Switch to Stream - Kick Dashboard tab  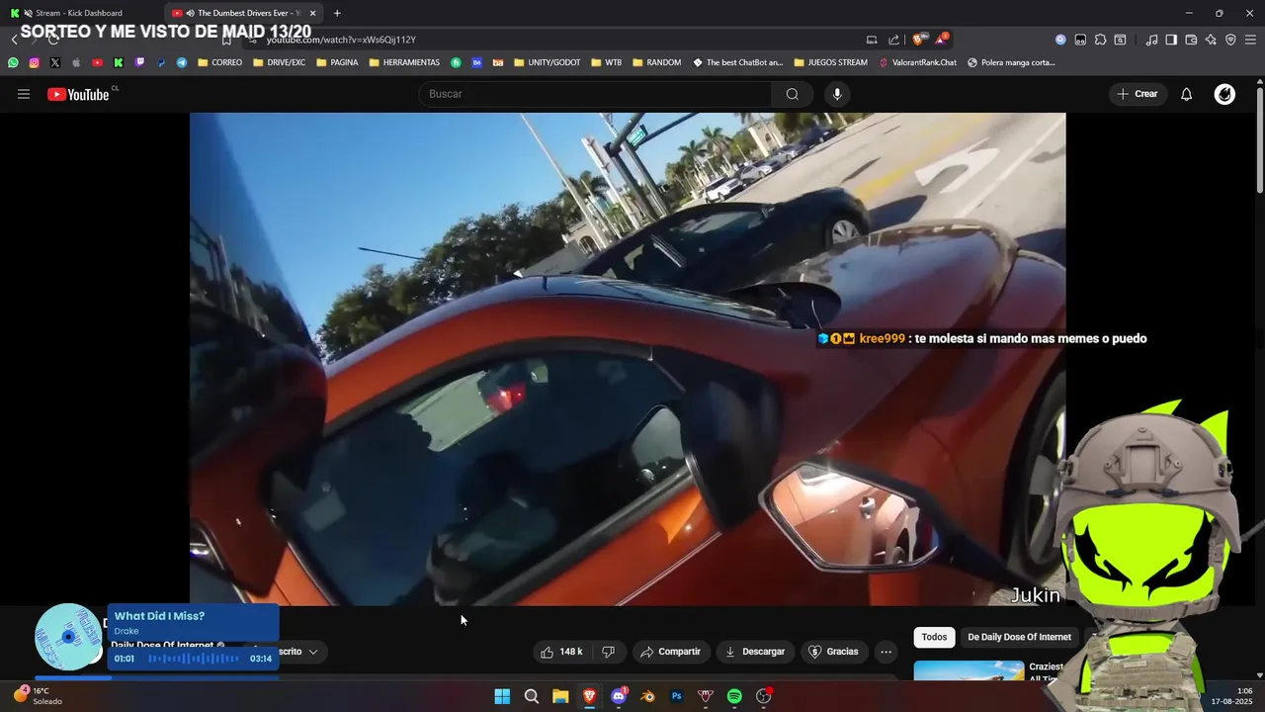(81, 13)
